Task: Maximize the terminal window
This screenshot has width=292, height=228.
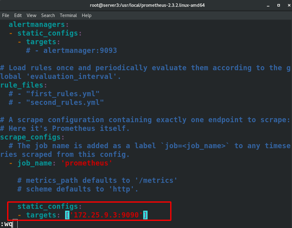Action: coord(279,5)
